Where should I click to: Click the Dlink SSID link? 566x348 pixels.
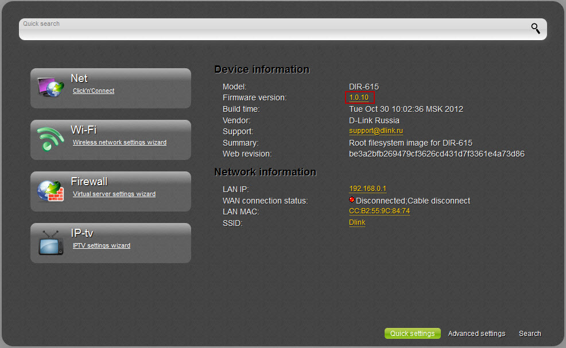pos(357,222)
